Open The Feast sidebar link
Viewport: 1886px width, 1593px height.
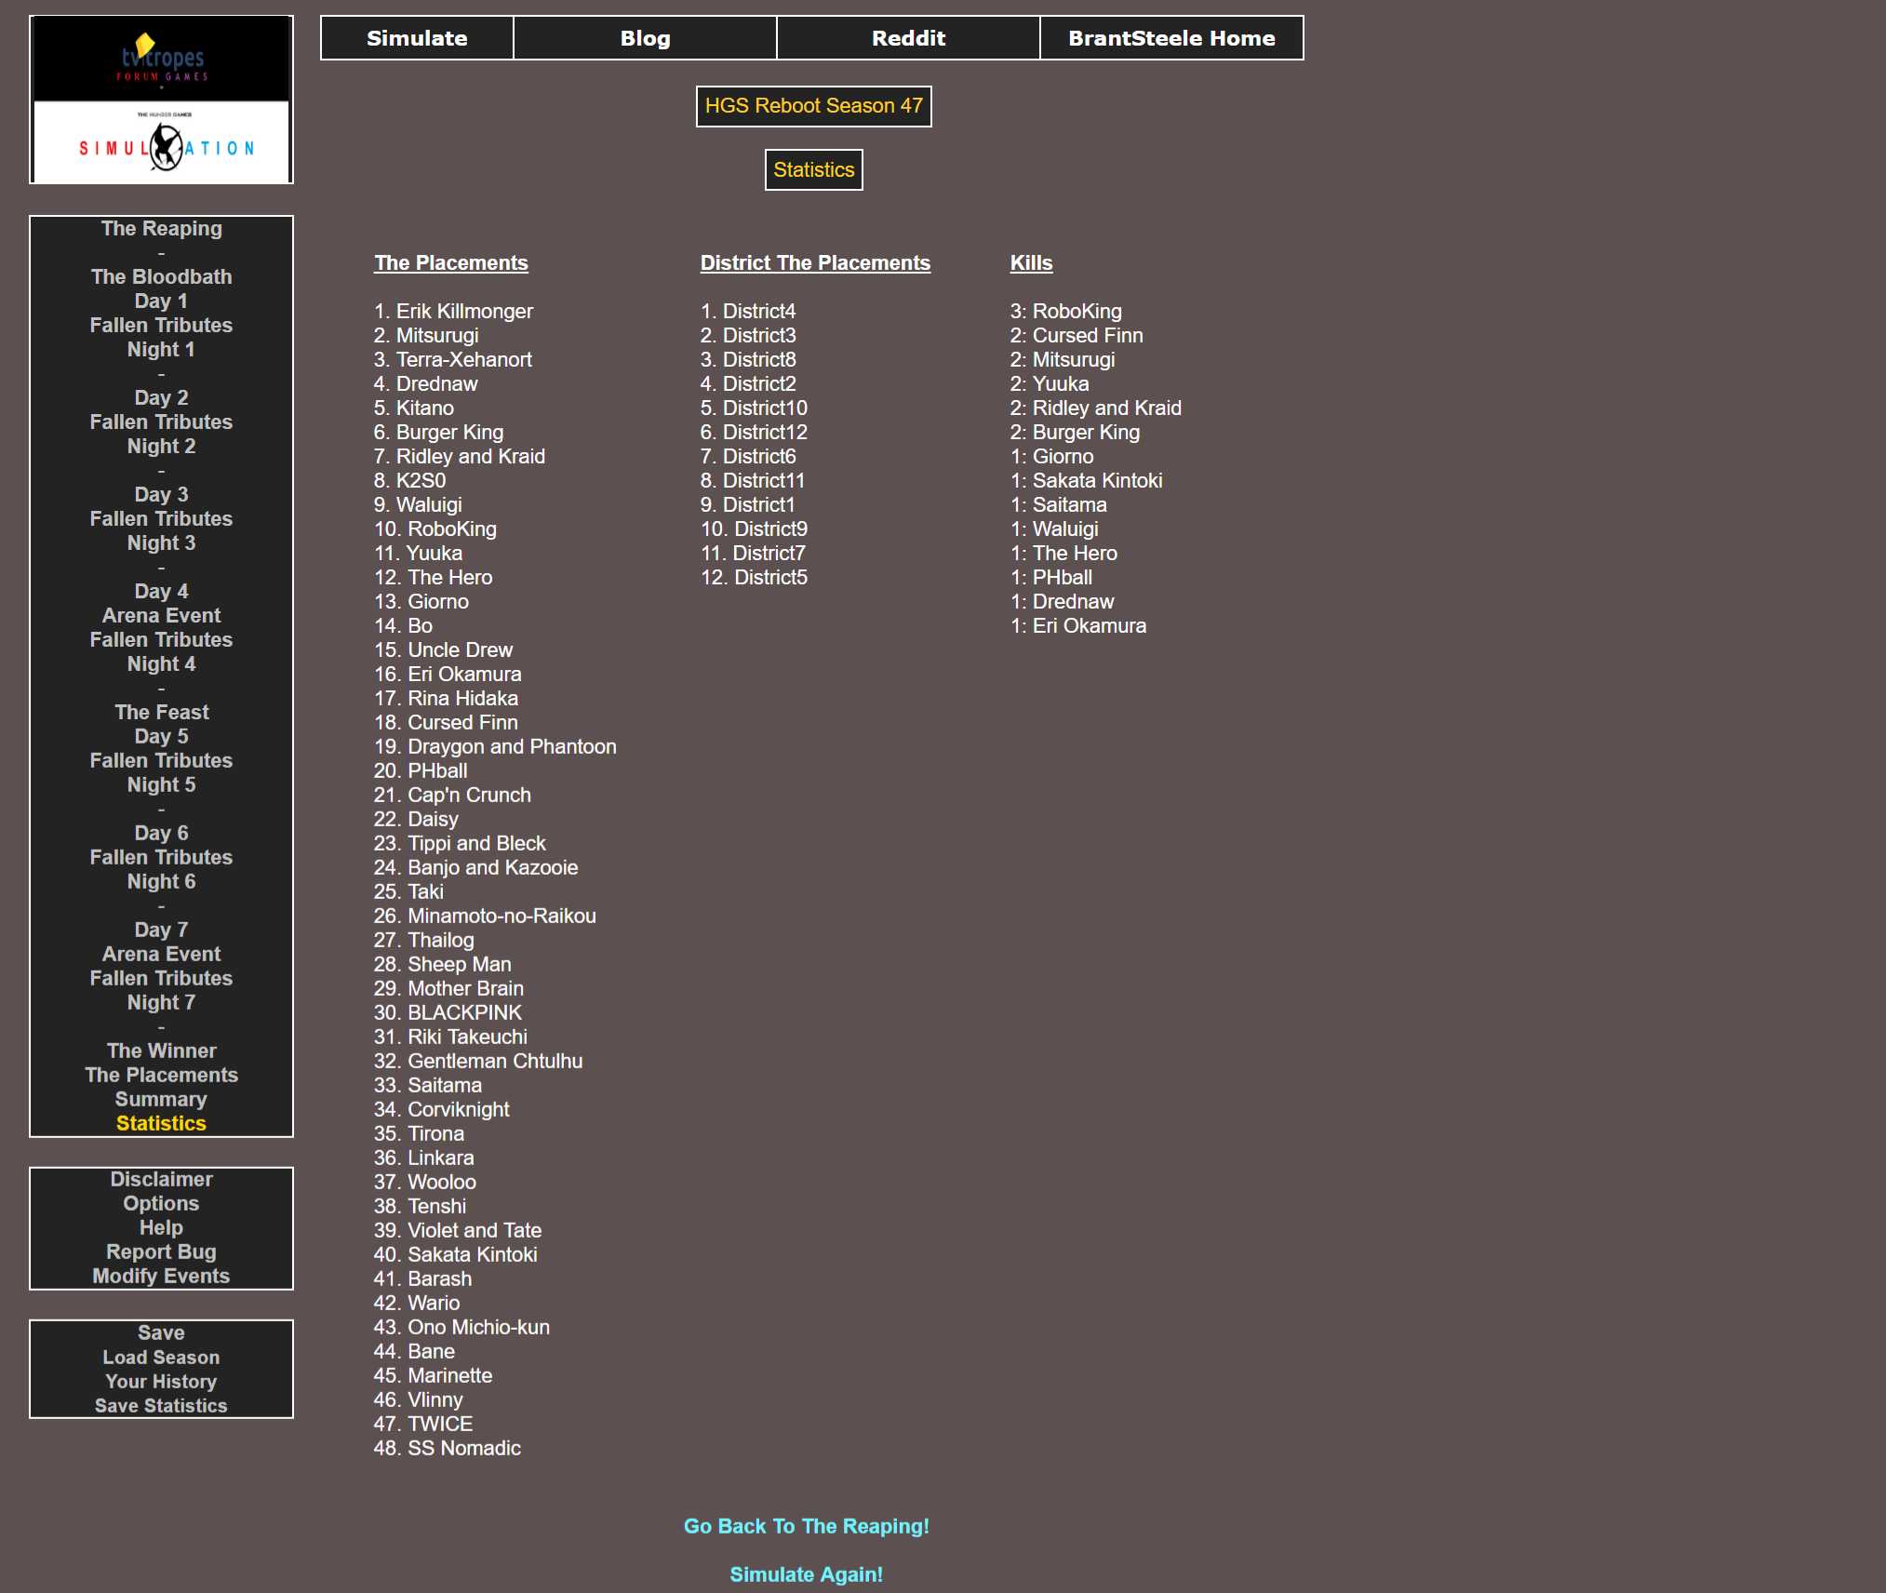click(x=161, y=713)
